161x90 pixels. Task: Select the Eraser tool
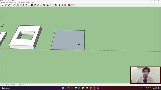[x=6, y=5]
